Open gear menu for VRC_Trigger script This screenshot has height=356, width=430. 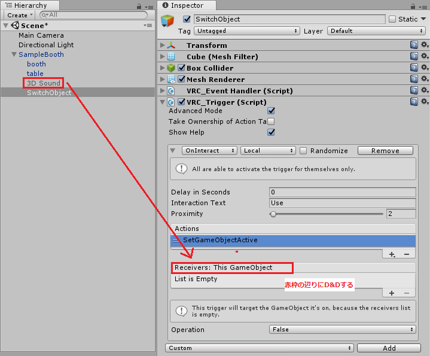(x=425, y=102)
